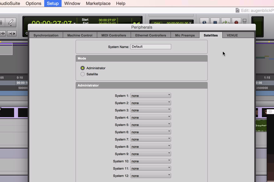Click the System Name text field

click(x=150, y=47)
